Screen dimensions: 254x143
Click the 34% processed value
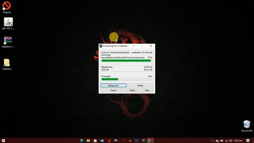(150, 76)
